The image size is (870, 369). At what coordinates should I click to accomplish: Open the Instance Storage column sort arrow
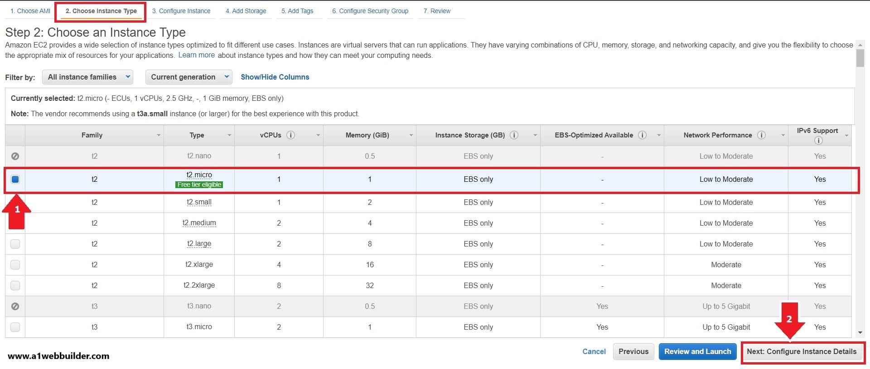tap(535, 135)
